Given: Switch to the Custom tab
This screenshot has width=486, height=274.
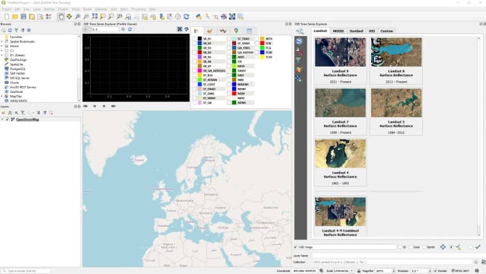Looking at the screenshot, I should tap(386, 31).
